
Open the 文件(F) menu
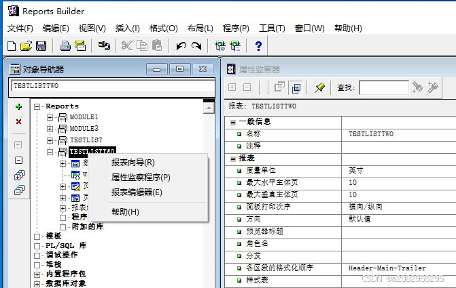pyautogui.click(x=20, y=28)
